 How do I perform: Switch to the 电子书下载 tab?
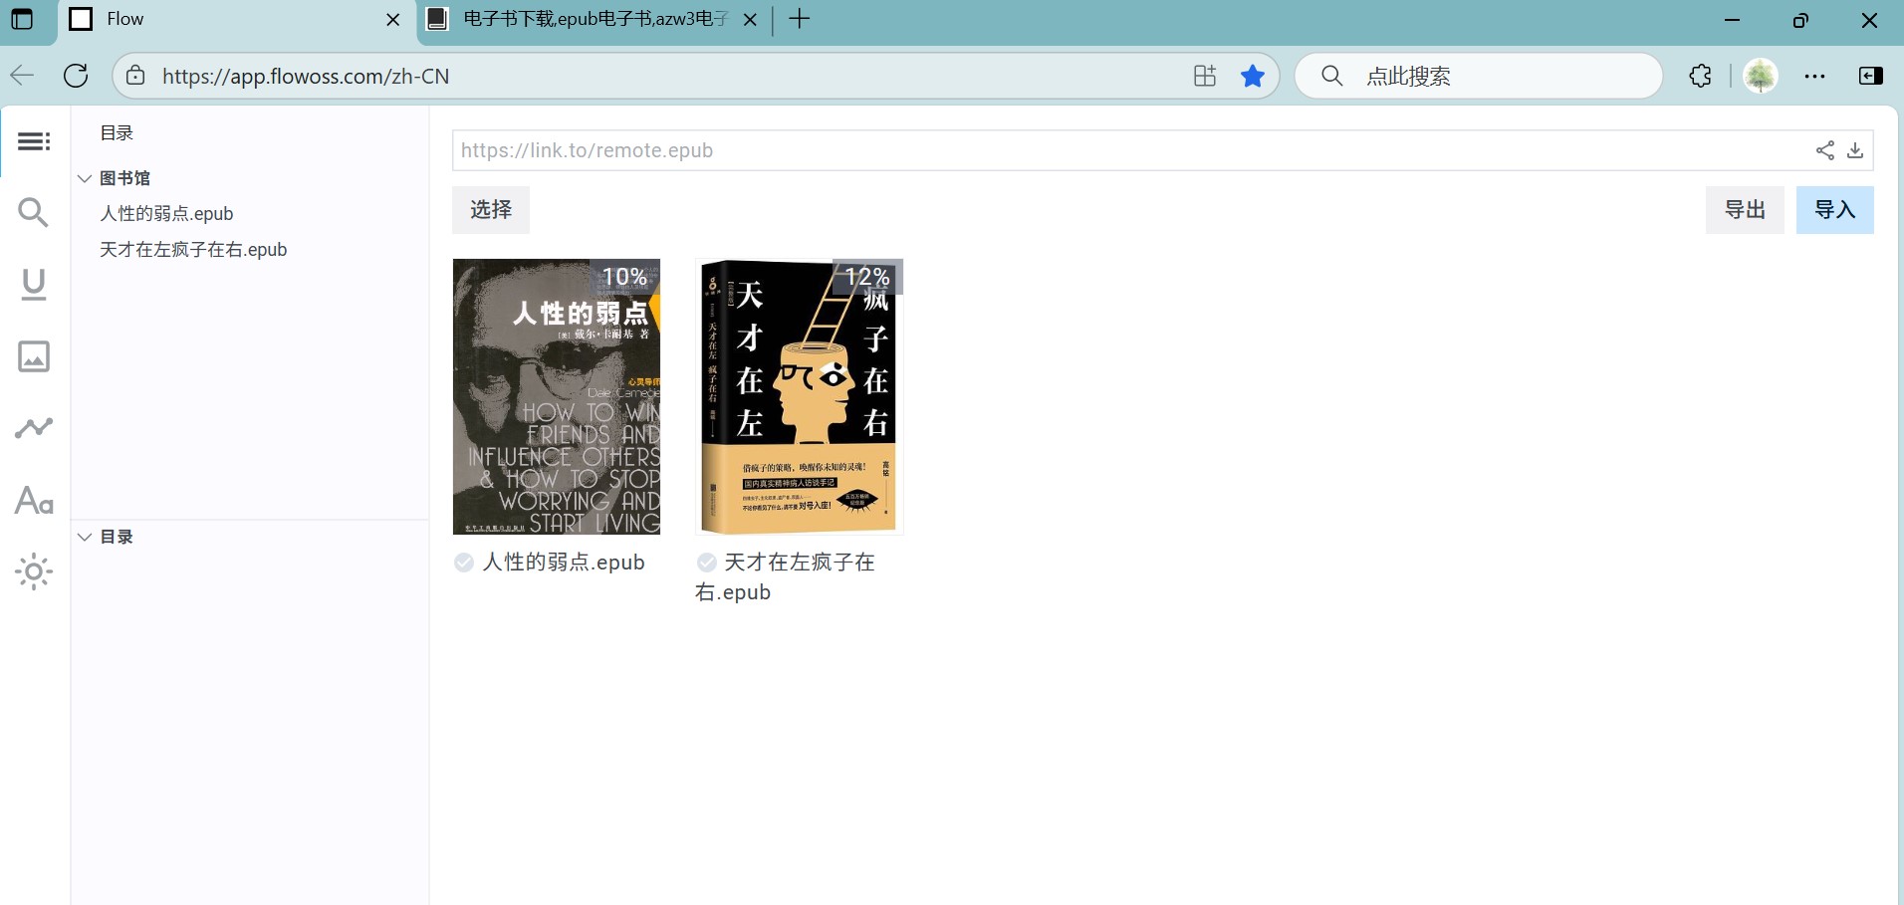click(594, 19)
